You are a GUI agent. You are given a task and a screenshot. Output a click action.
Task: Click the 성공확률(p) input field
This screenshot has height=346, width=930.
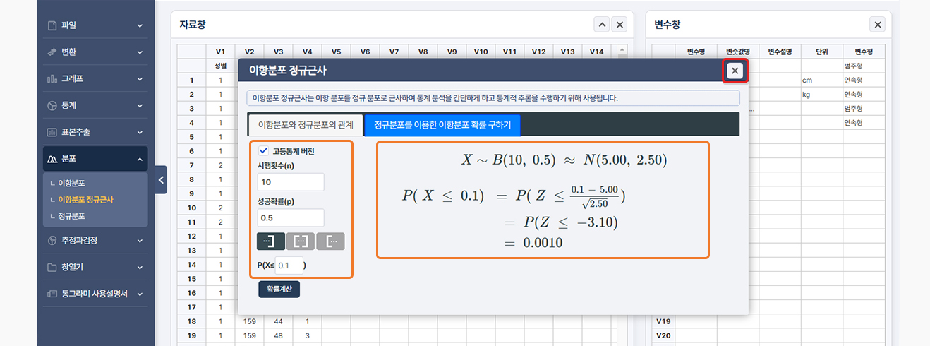(x=291, y=218)
